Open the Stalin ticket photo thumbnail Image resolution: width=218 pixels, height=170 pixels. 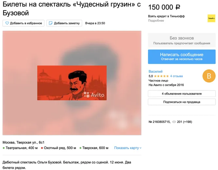click(x=72, y=83)
